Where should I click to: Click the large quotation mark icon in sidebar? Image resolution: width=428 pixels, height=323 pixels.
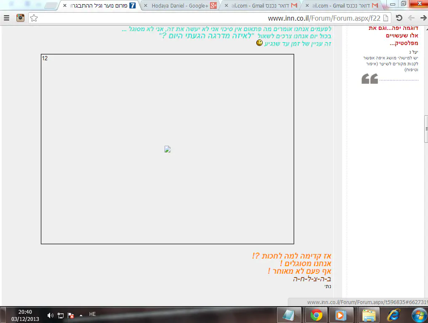(x=370, y=79)
